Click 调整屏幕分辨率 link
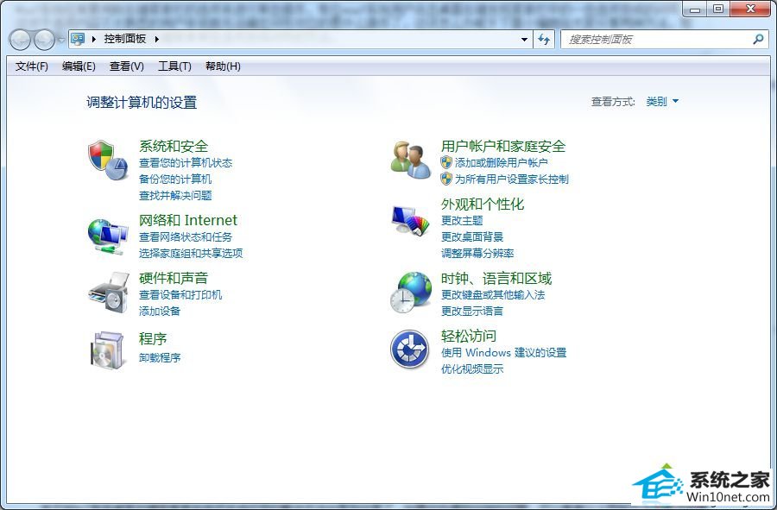777x510 pixels. coord(477,253)
